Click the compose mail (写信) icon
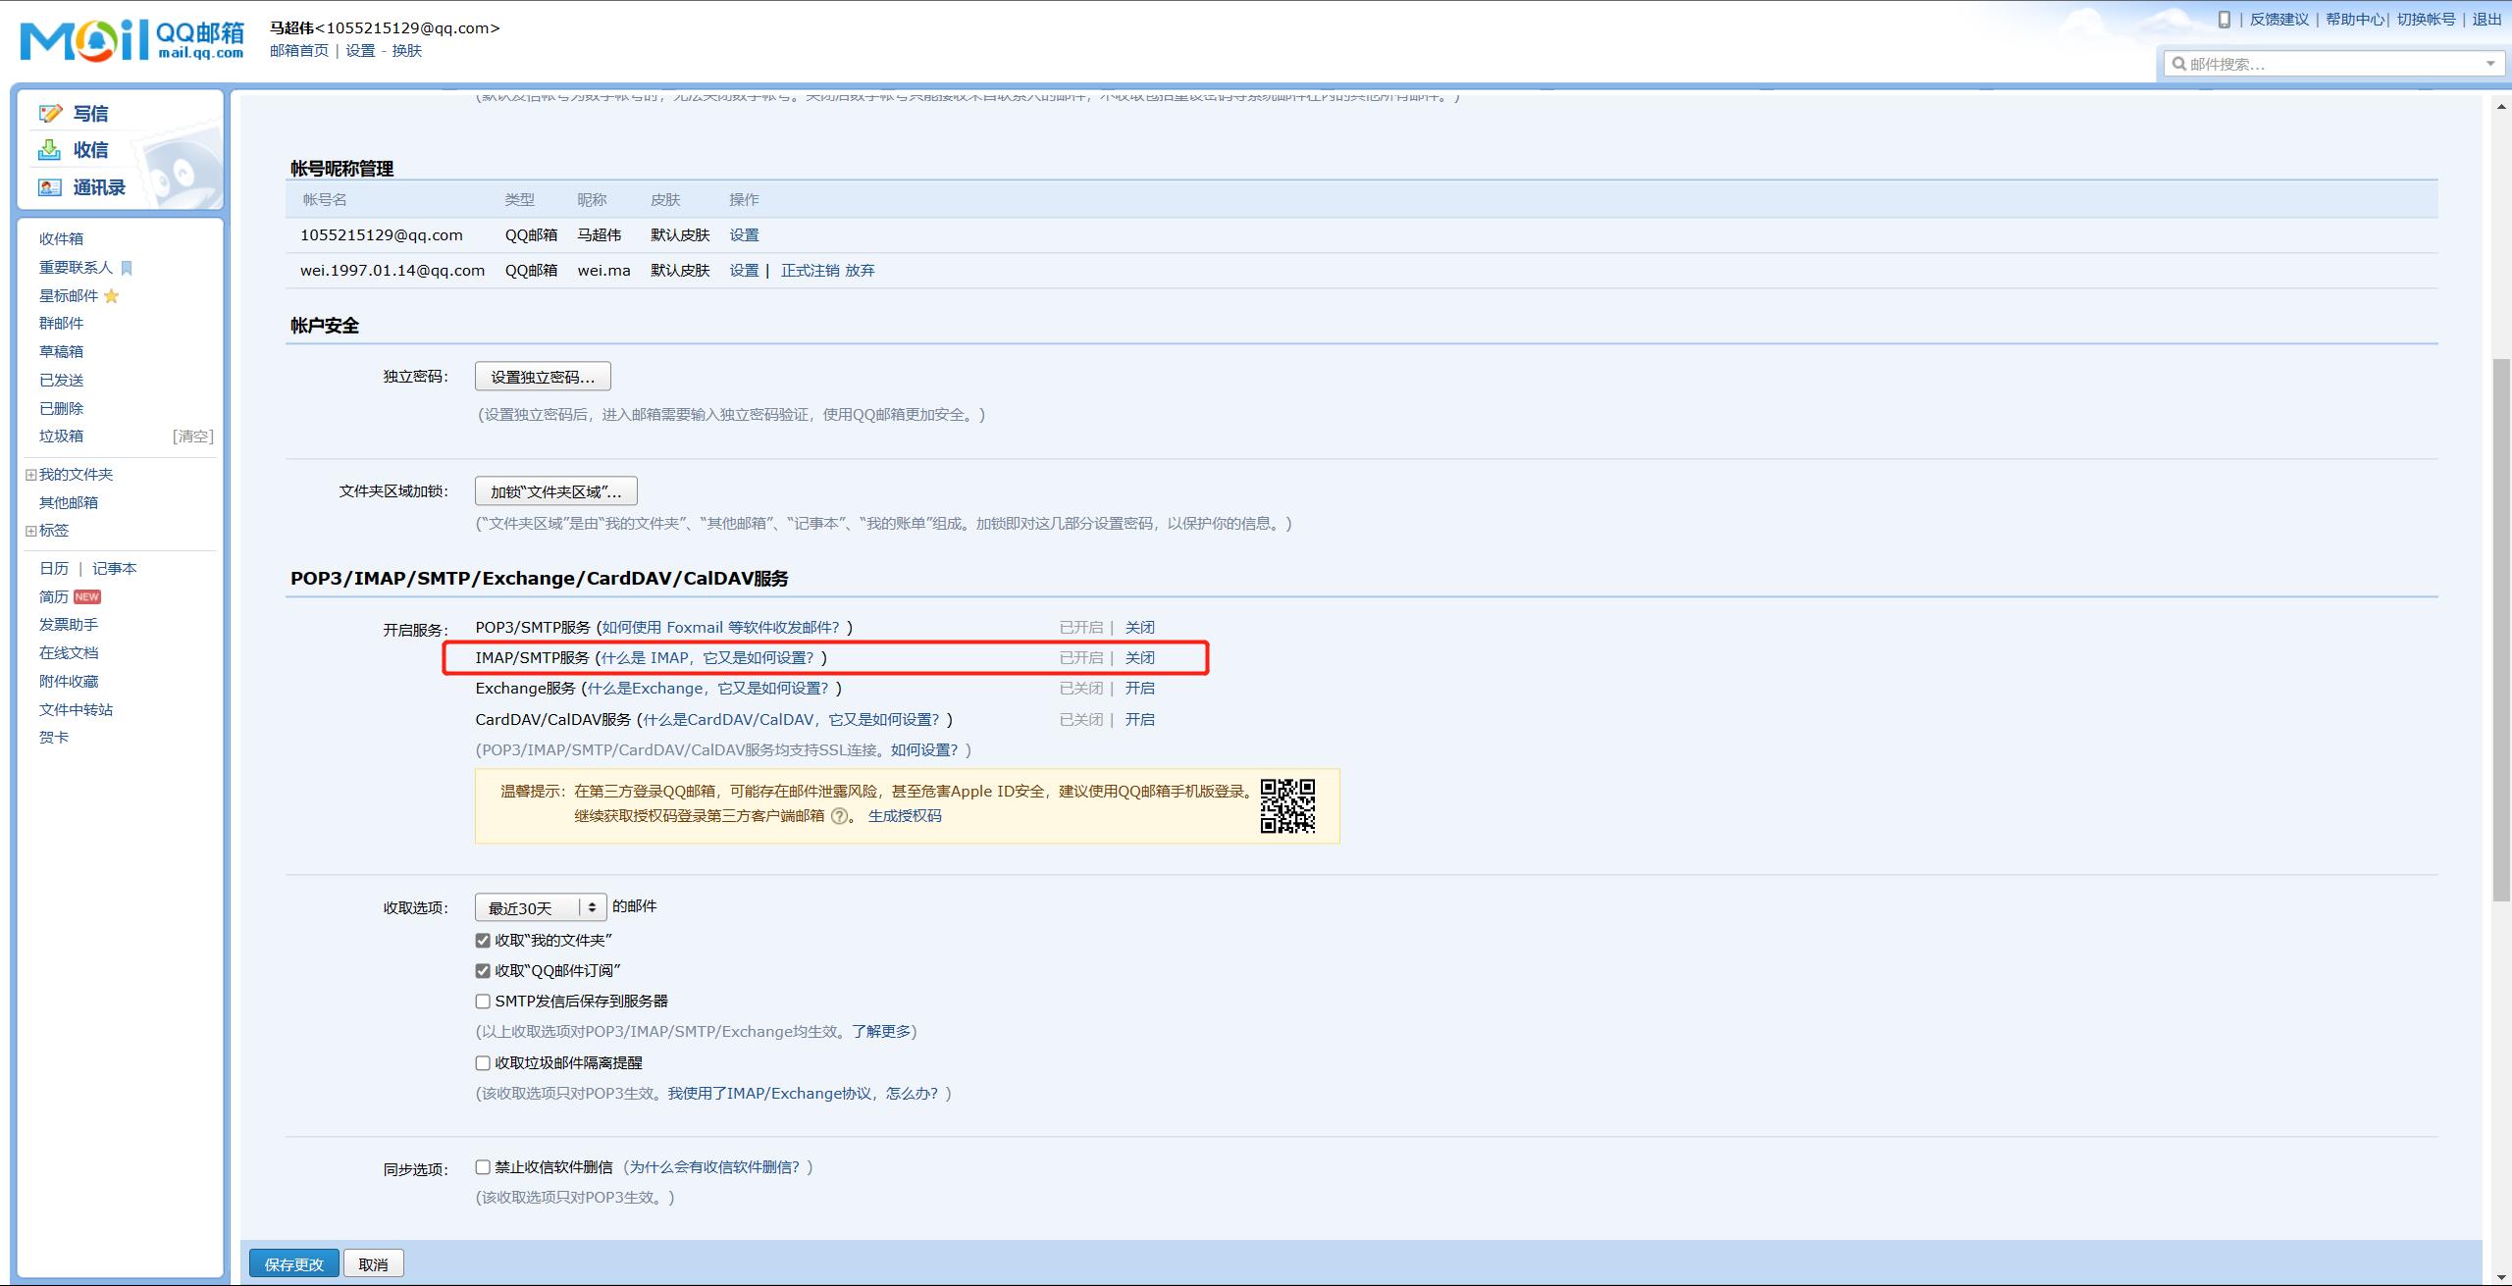Viewport: 2512px width, 1286px height. 50,114
